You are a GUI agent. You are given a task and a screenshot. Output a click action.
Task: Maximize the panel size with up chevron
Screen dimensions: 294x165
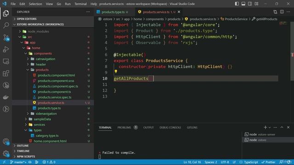tap(282, 127)
